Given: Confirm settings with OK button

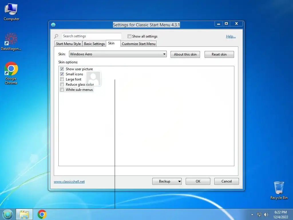Looking at the screenshot, I should pyautogui.click(x=198, y=181).
